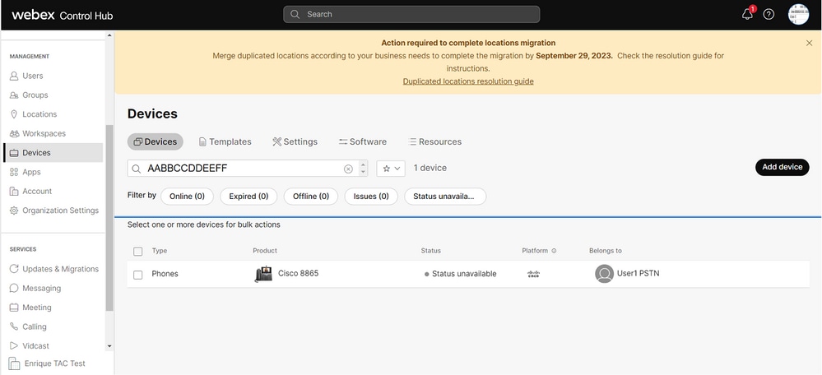Toggle the Status unavailable filter chip

[445, 197]
